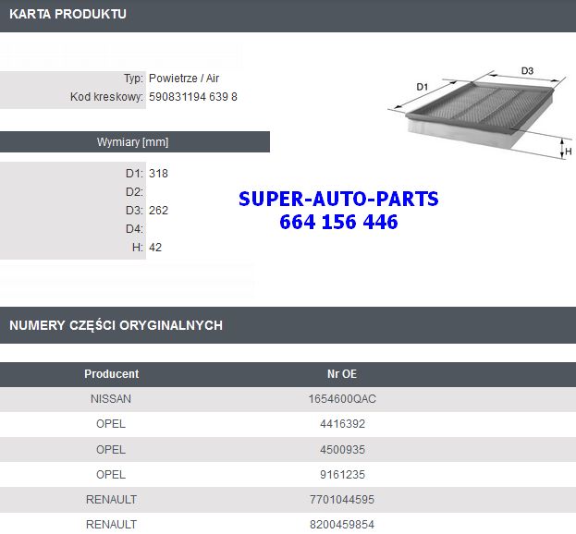
Task: Click the Typ label
Action: coord(133,79)
